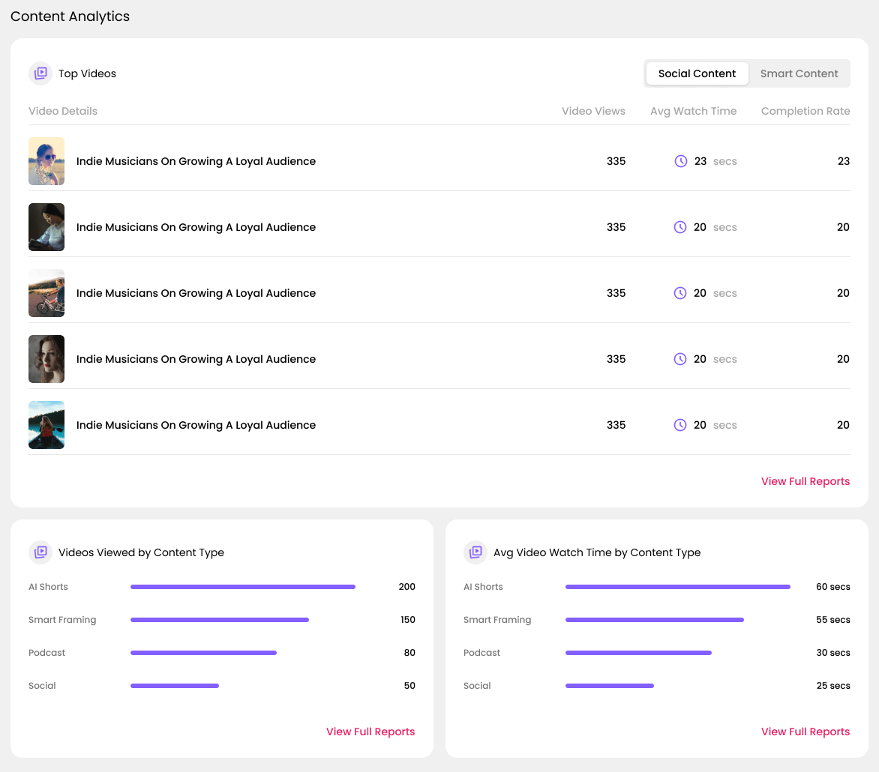Click the Social bar at 25 secs

[x=610, y=686]
